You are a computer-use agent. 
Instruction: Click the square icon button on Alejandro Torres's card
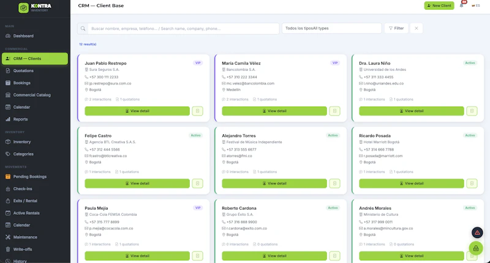click(x=334, y=183)
